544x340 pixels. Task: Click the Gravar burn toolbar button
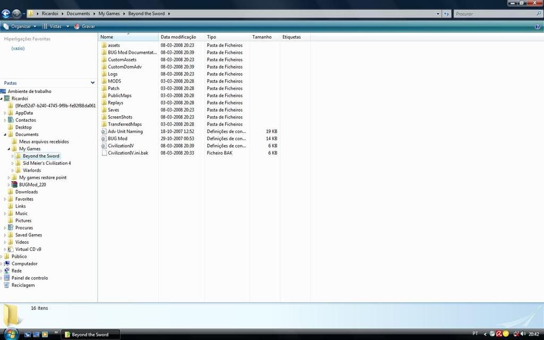pos(84,27)
